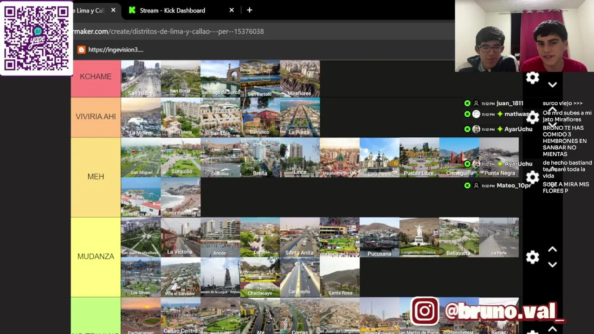Viewport: 594px width, 334px height.
Task: Select the Carmen de la Legua tile
Action: (x=220, y=277)
